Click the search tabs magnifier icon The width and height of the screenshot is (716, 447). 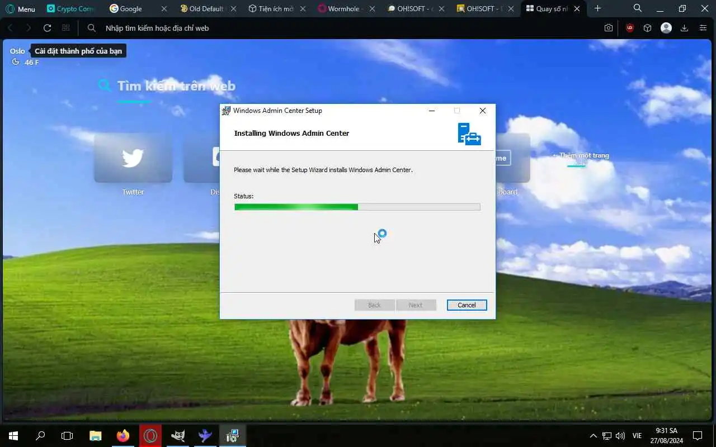[x=638, y=8]
